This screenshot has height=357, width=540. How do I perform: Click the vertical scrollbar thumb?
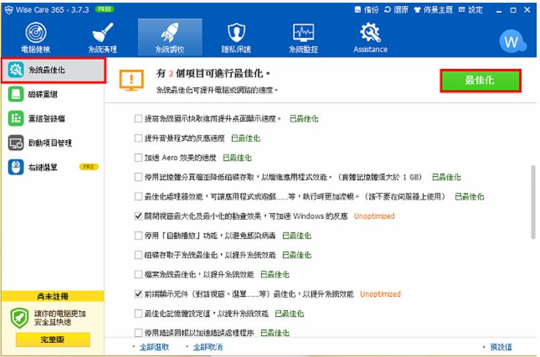(533, 202)
